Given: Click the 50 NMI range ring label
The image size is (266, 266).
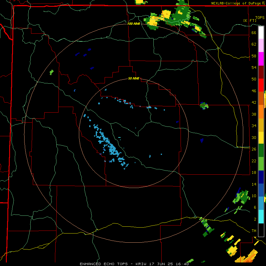Looking at the screenshot, I should point(134,78).
